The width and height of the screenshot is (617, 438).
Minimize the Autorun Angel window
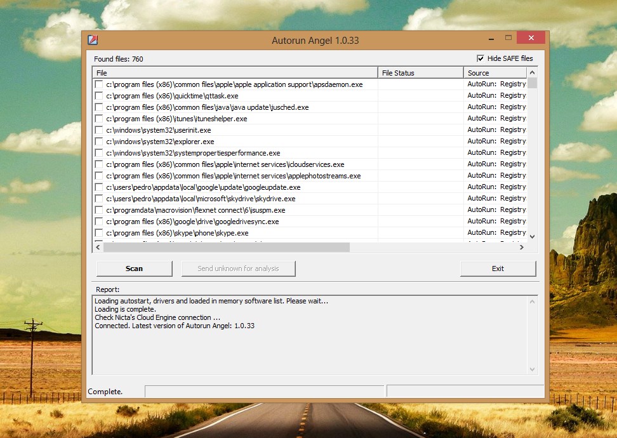tap(491, 39)
